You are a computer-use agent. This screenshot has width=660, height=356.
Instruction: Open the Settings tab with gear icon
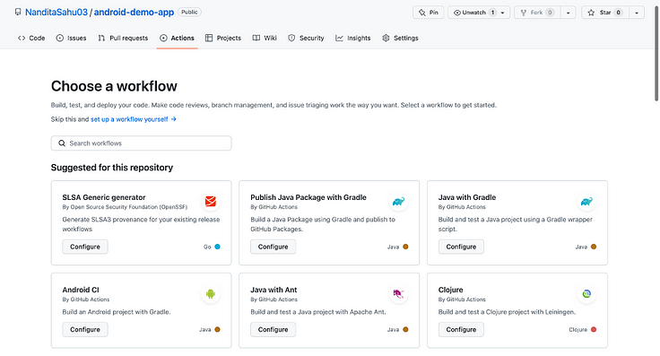400,38
